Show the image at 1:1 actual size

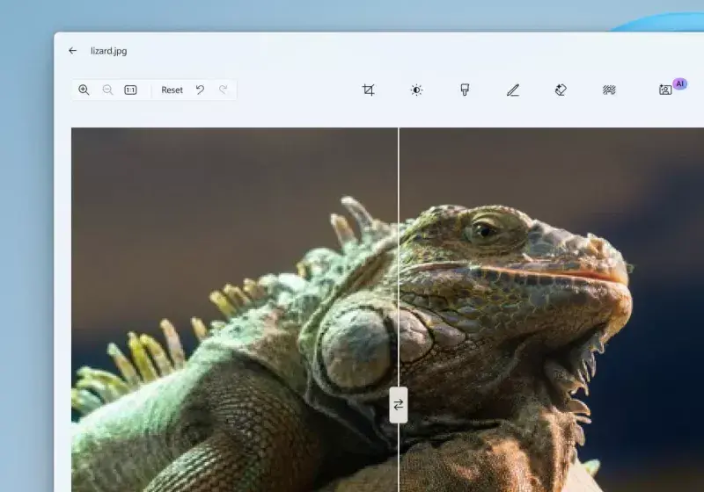[130, 90]
